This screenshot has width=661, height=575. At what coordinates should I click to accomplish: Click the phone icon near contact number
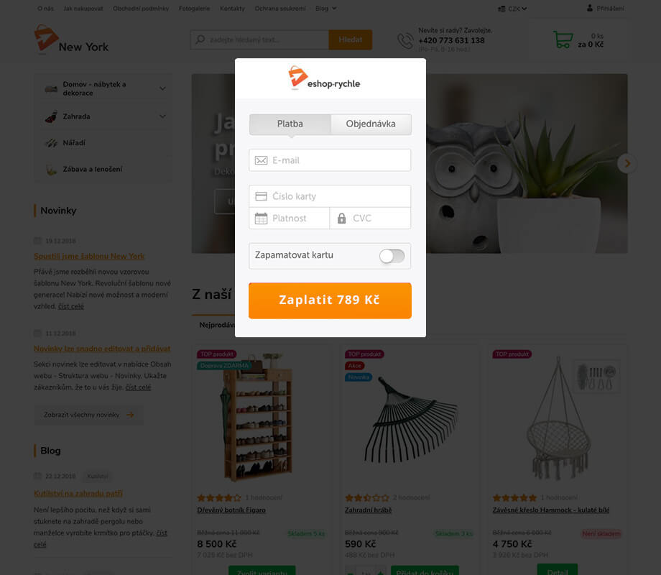[x=405, y=40]
